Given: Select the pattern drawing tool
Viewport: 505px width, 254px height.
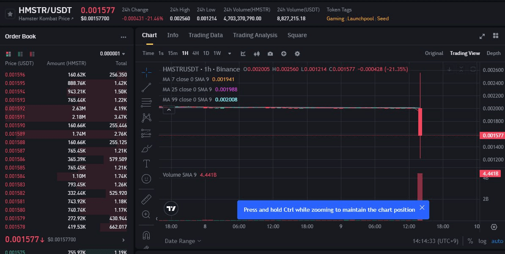Looking at the screenshot, I should tap(146, 118).
